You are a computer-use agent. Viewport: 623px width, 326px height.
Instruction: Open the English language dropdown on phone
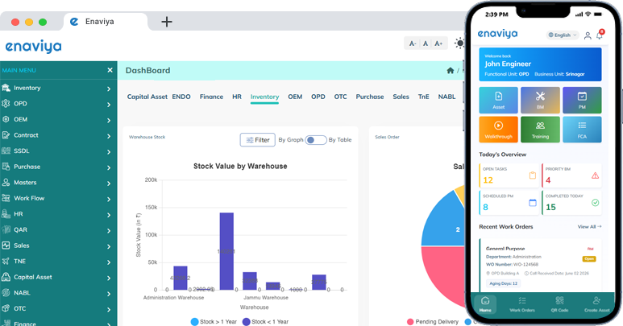point(563,35)
